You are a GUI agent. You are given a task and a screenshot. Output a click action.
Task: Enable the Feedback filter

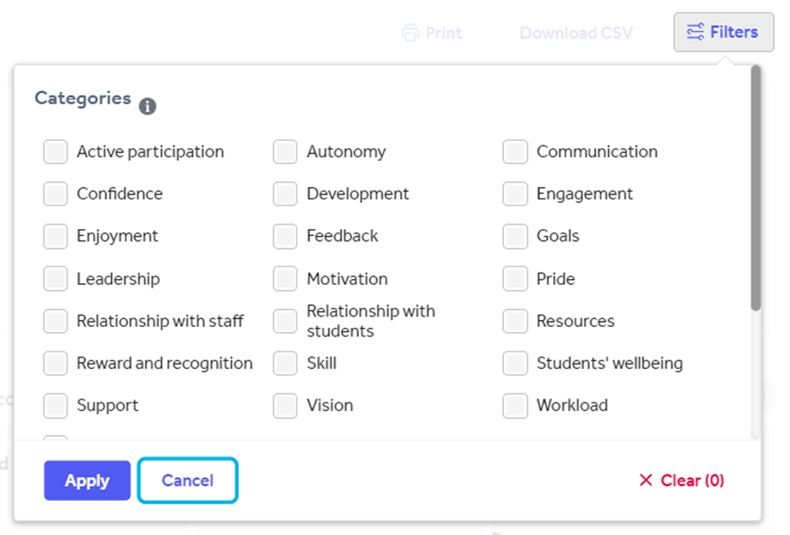coord(284,236)
